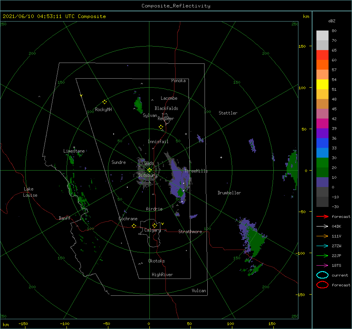The height and width of the screenshot is (329, 352).
Task: Select the bright yellow 54-51 dBZ swatch
Action: (x=322, y=84)
